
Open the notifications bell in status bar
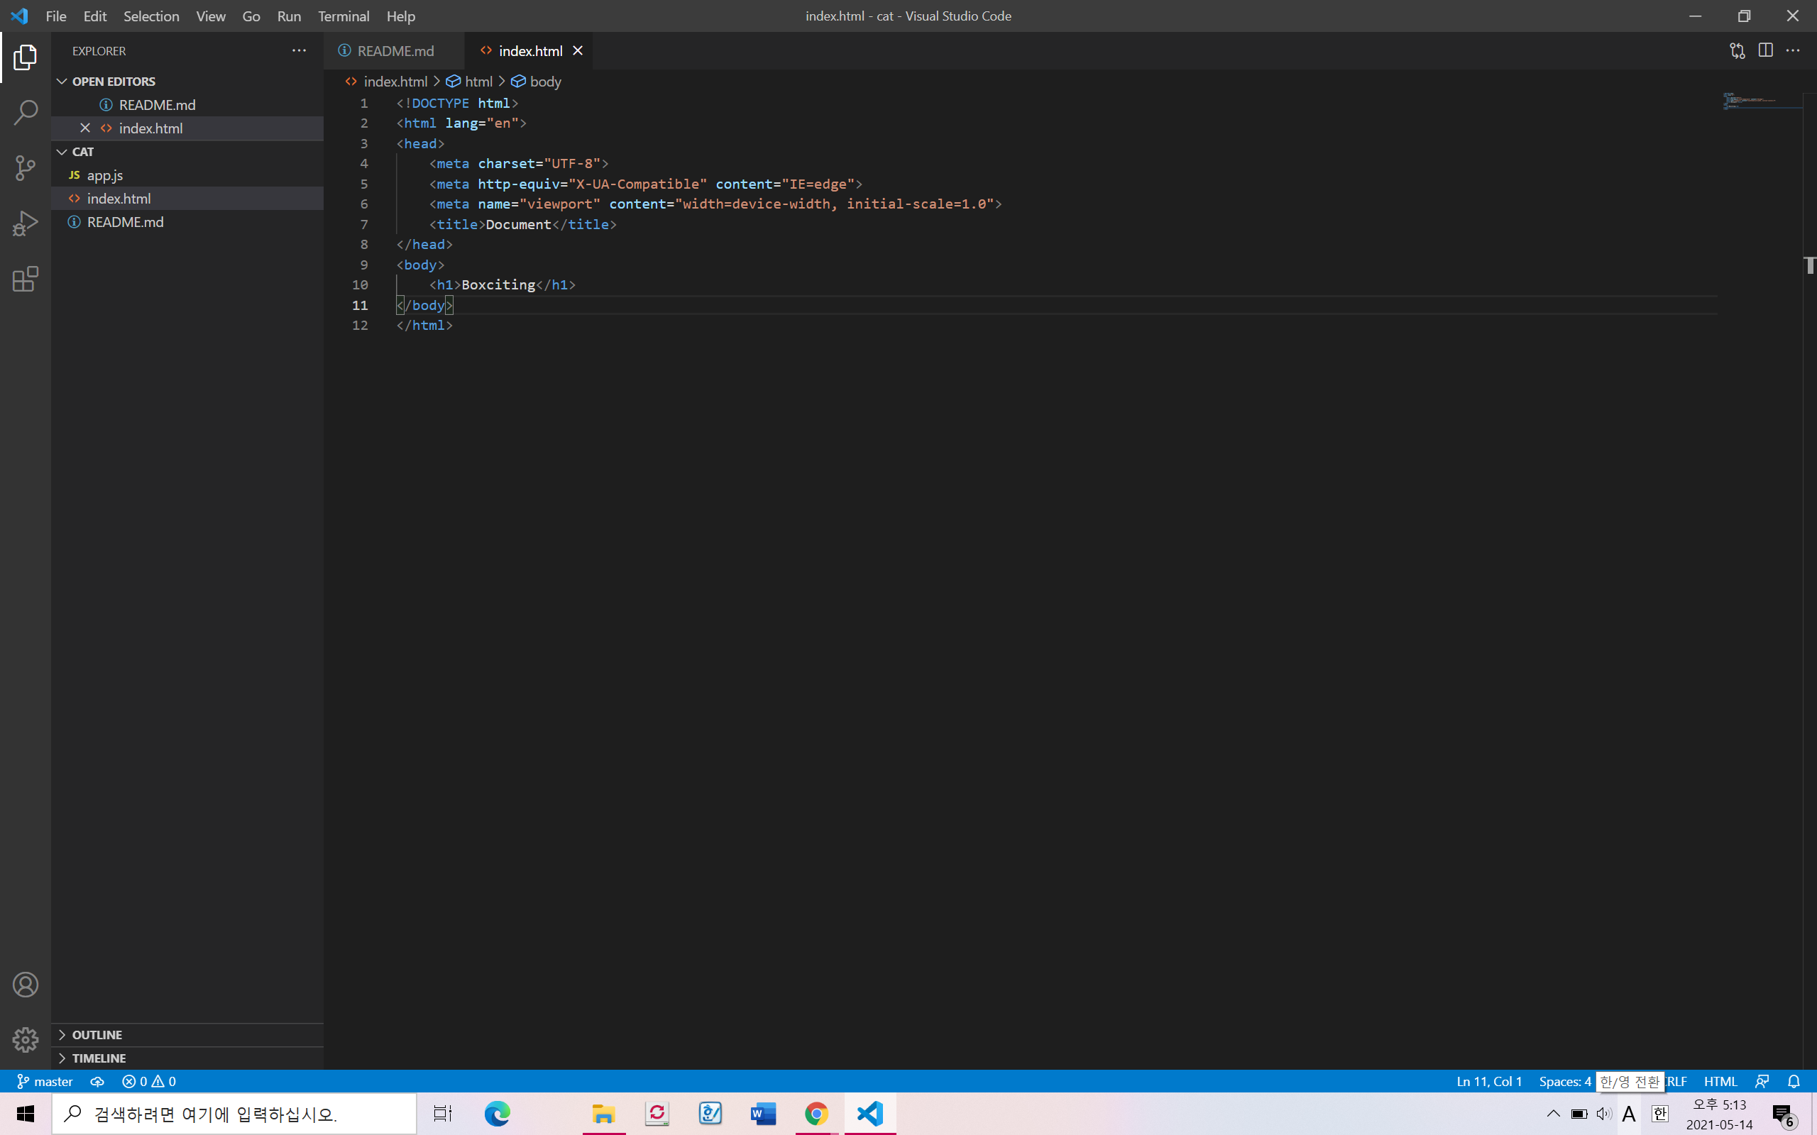pyautogui.click(x=1793, y=1081)
